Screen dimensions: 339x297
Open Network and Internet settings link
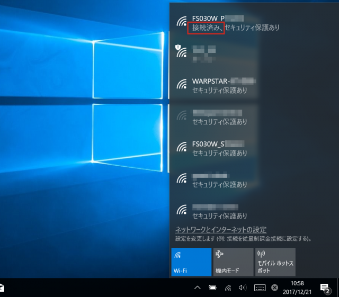coord(220,230)
